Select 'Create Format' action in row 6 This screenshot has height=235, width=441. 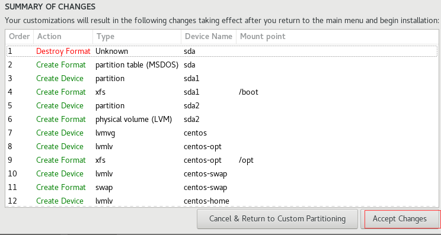pos(61,120)
